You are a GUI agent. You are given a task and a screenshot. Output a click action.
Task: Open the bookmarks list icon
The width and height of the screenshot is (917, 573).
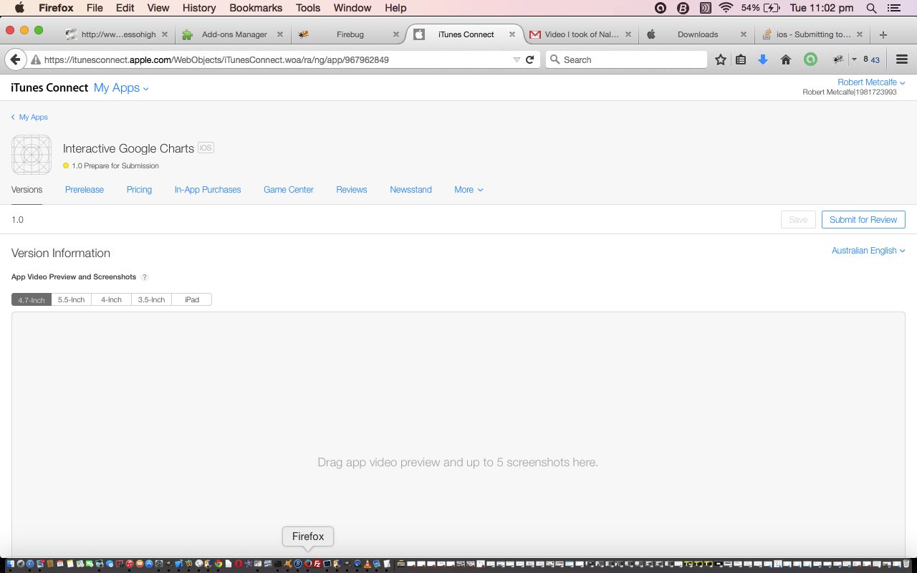coord(741,60)
